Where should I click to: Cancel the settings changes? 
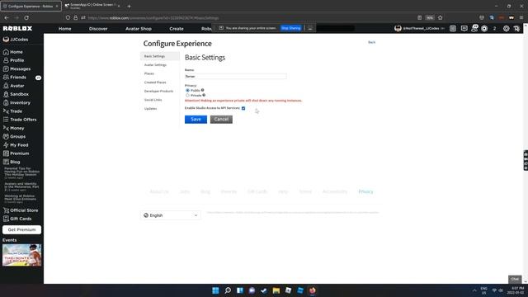(x=221, y=119)
